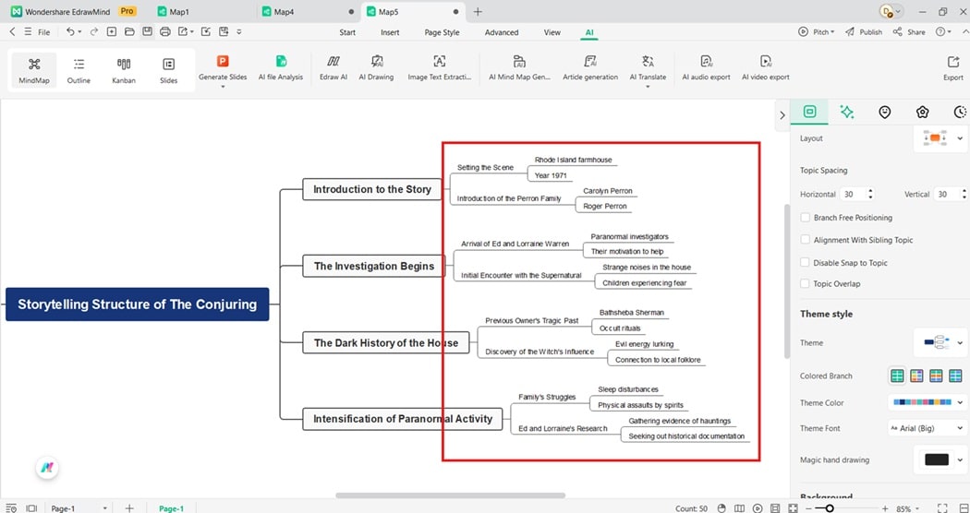Redo the last undone action
Viewport: 970px width, 513px height.
pos(94,31)
